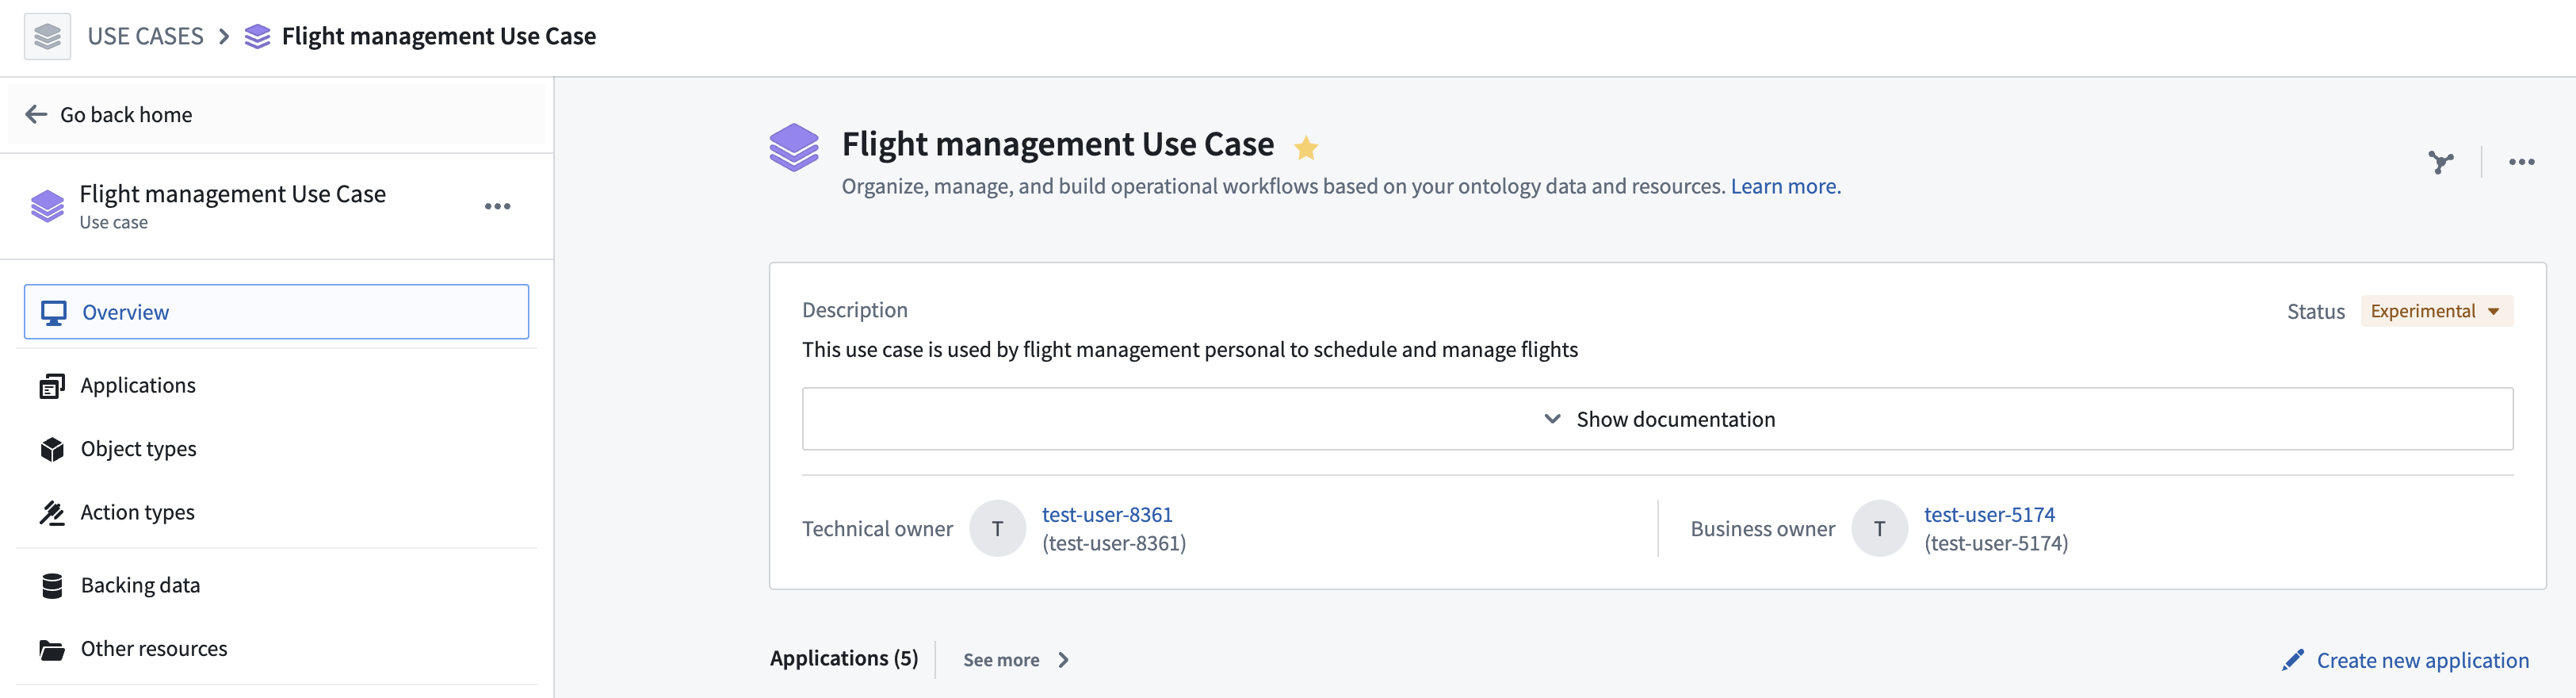Image resolution: width=2576 pixels, height=698 pixels.
Task: Click the Action types pencil icon
Action: (x=52, y=513)
